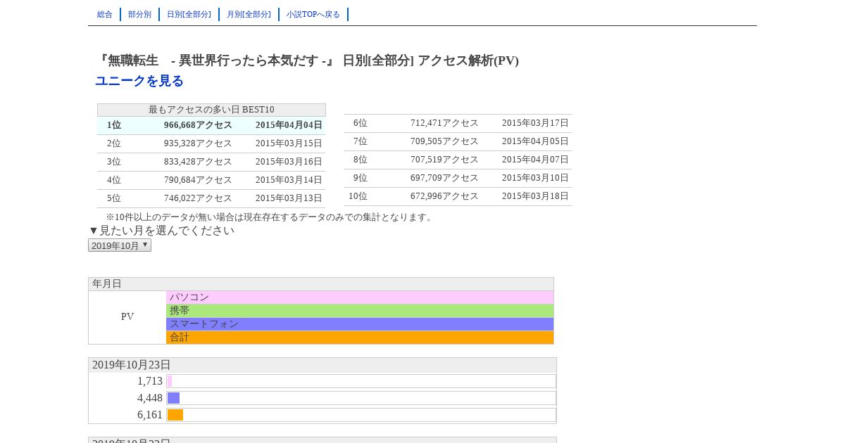Open the 日別[全部分] navigation tab

[189, 14]
